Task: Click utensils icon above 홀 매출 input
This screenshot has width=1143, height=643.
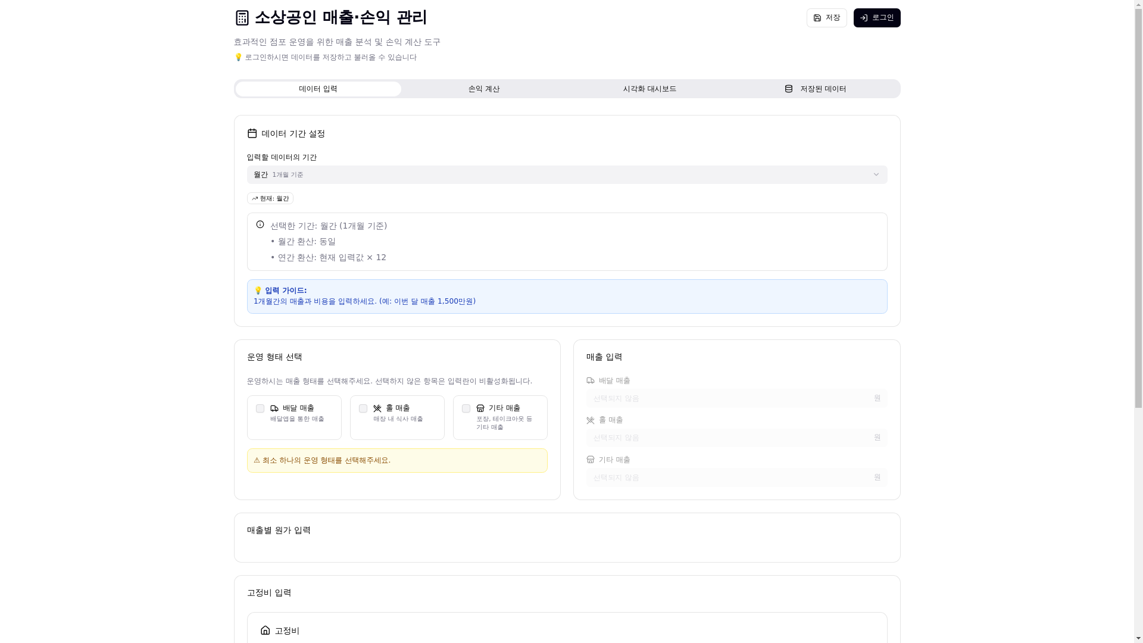Action: coord(591,420)
